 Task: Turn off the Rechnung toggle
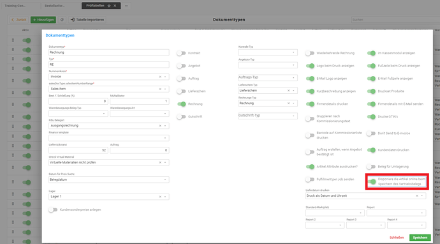tap(181, 104)
